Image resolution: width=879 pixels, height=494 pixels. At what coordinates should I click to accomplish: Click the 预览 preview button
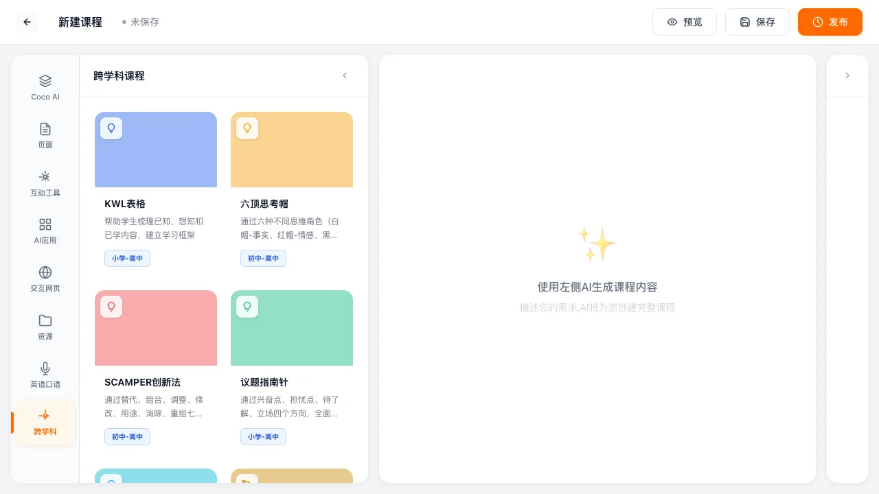(x=685, y=22)
